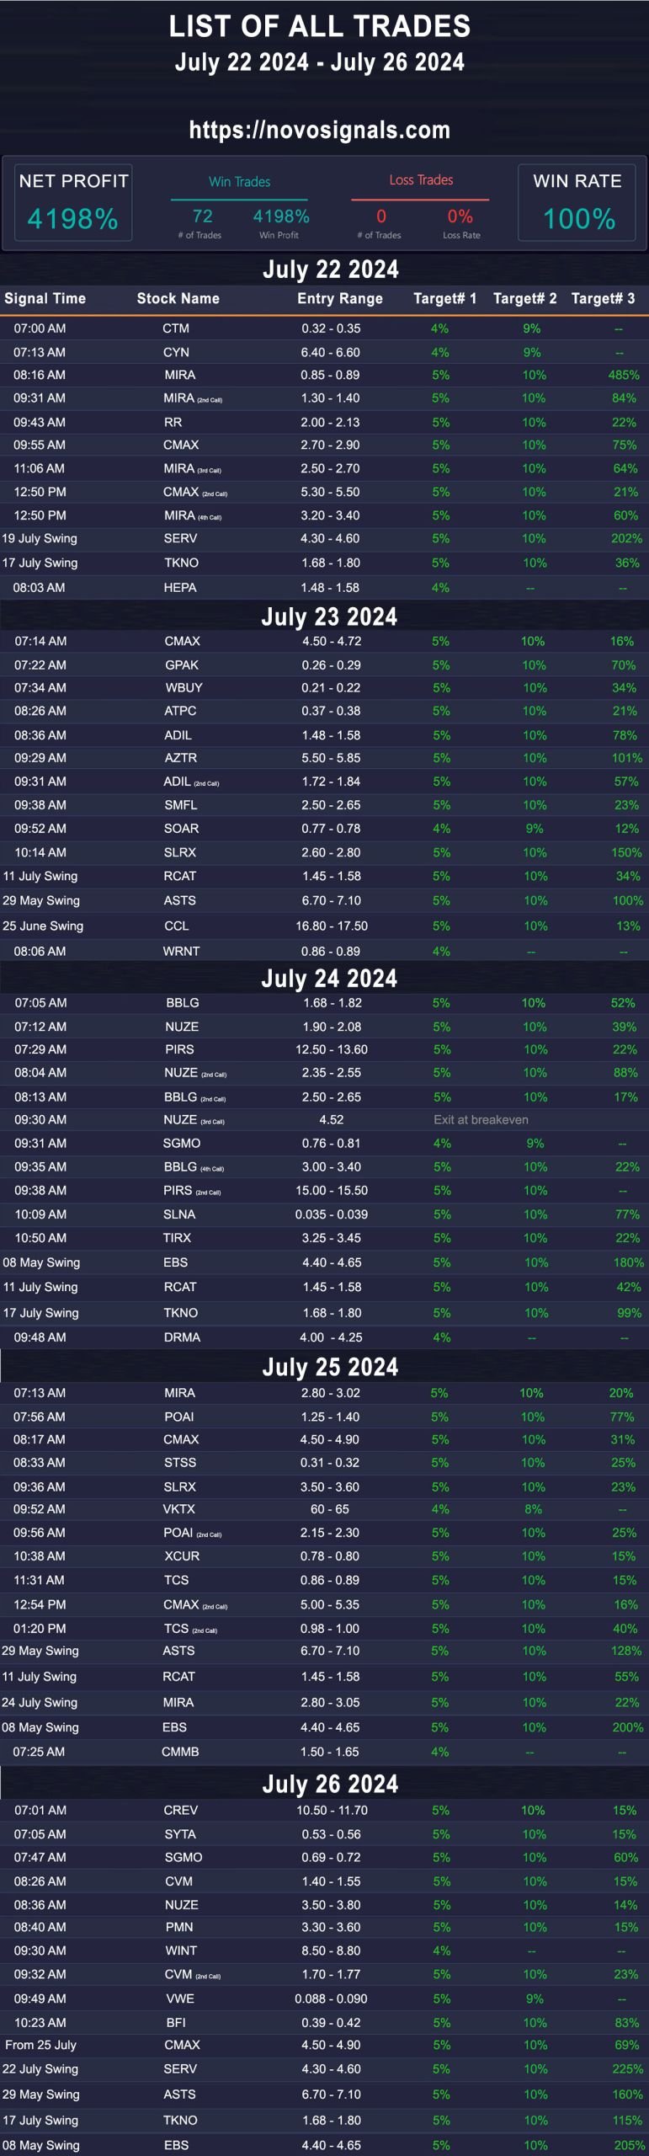Click the NET PROFIT 4198% box

point(73,203)
